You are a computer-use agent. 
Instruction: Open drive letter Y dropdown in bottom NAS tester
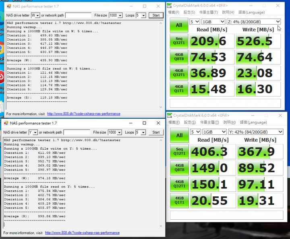[35, 132]
